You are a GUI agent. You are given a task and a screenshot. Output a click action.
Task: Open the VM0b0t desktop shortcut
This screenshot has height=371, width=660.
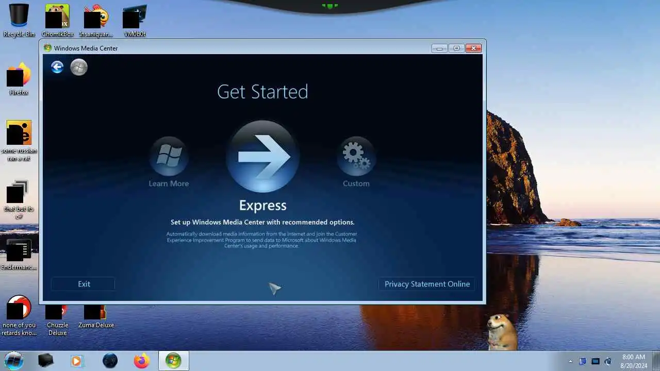point(135,21)
